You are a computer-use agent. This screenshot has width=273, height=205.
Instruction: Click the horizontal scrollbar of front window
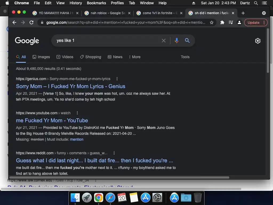119,178
